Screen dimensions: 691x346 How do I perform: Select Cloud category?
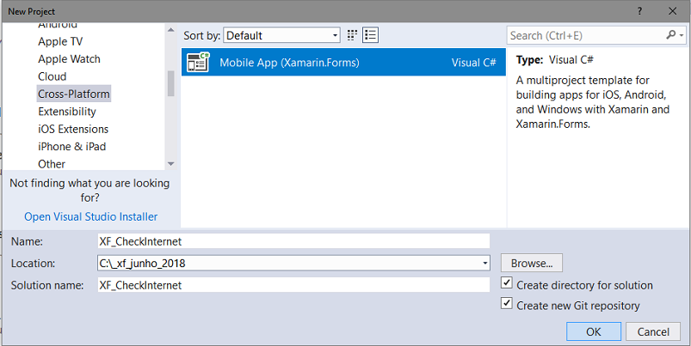pyautogui.click(x=52, y=76)
